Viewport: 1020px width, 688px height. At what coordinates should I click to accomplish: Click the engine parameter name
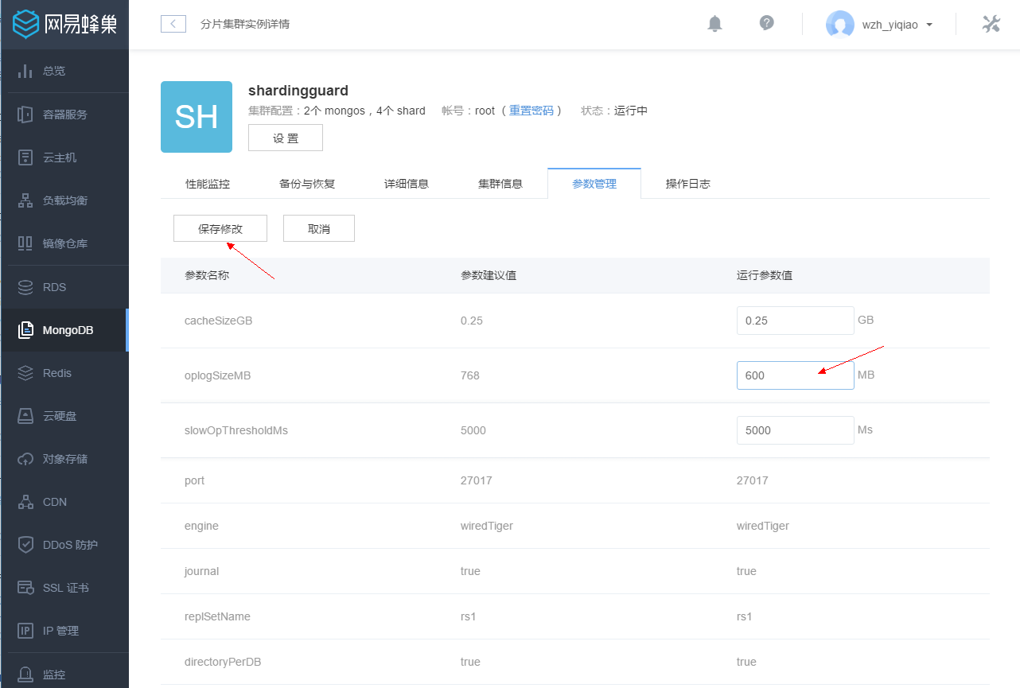tap(201, 526)
